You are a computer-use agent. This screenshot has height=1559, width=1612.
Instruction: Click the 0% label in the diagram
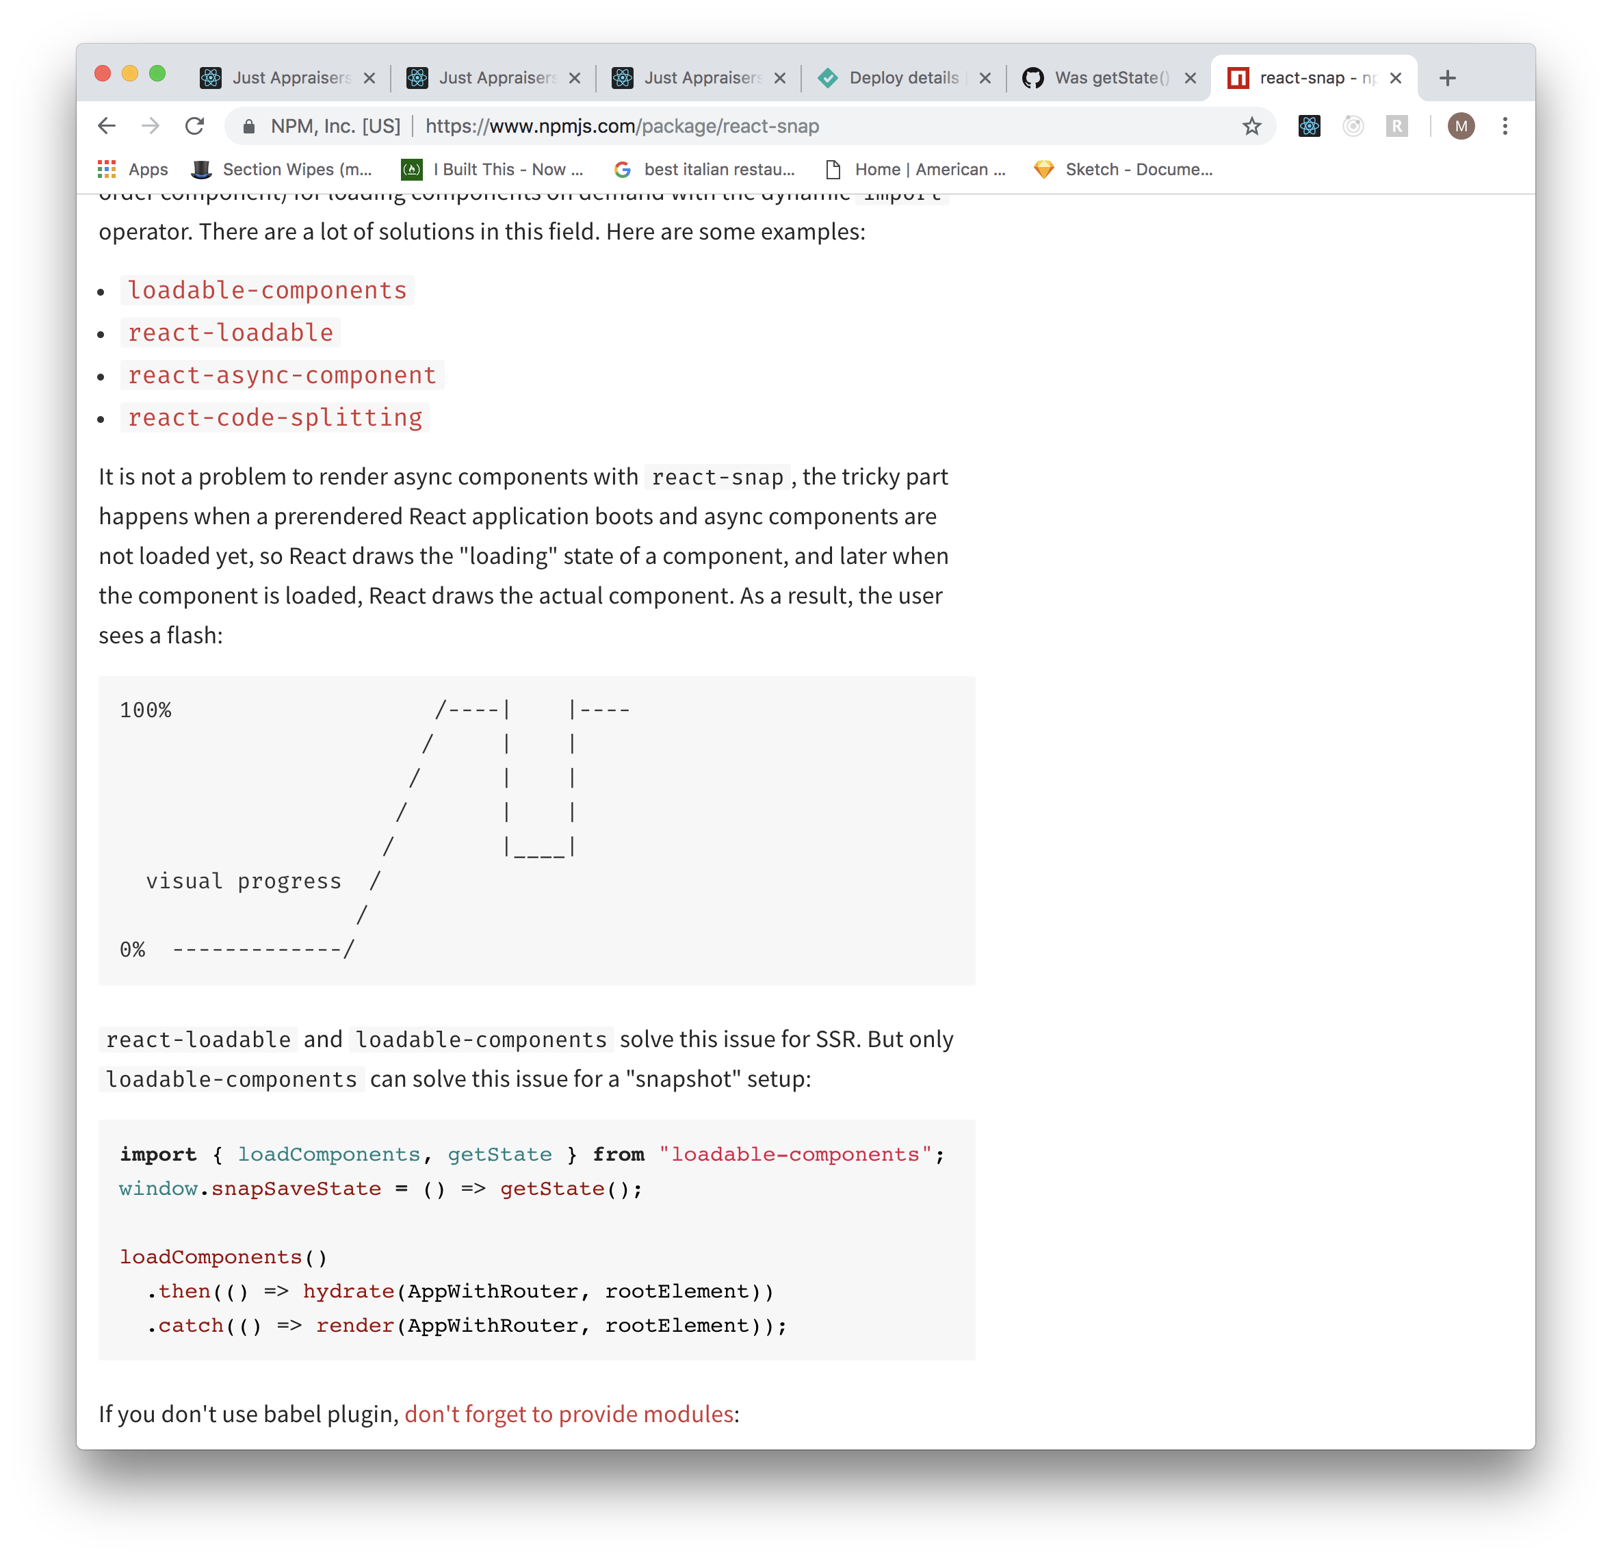coord(133,949)
